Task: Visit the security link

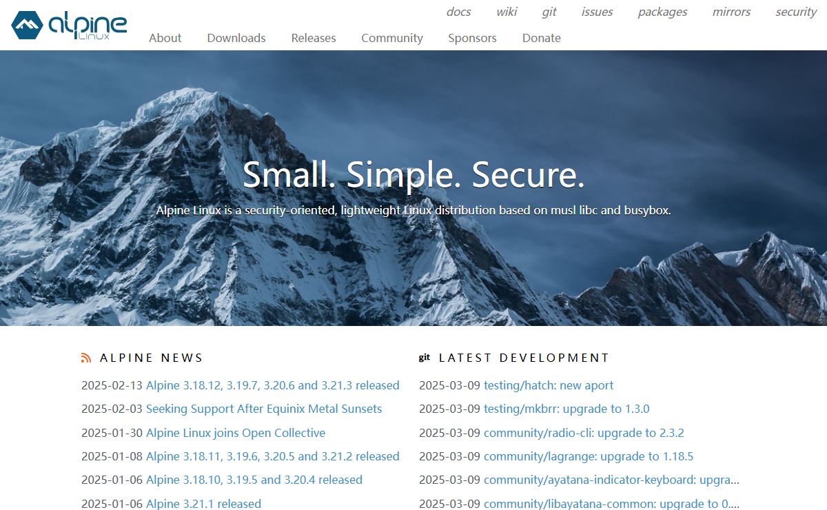Action: coord(796,12)
